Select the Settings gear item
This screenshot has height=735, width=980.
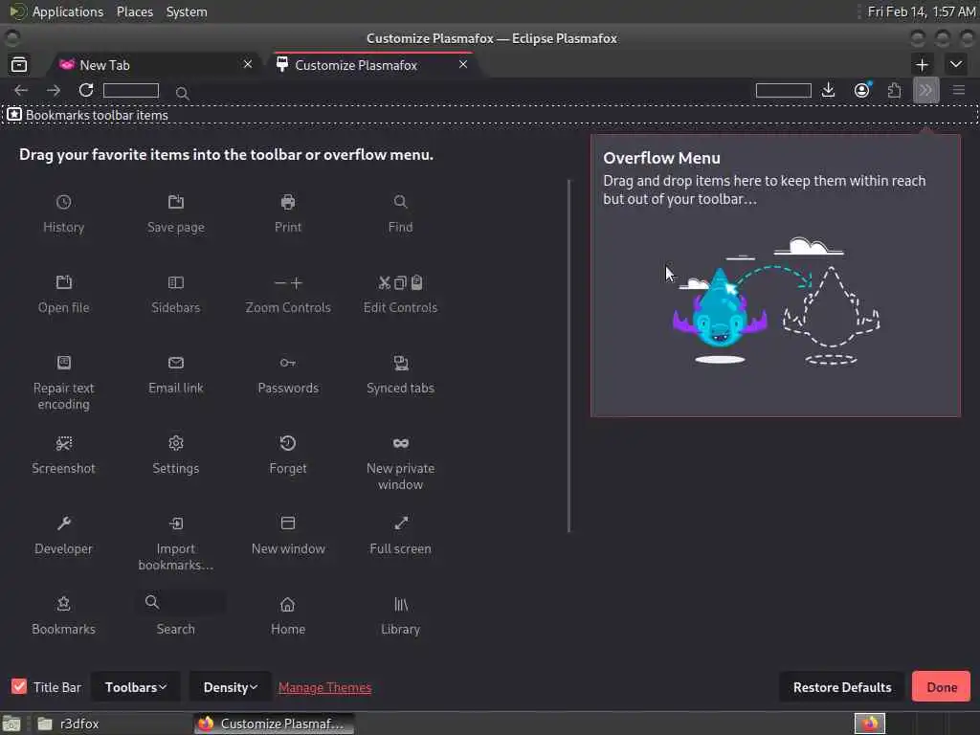click(176, 455)
